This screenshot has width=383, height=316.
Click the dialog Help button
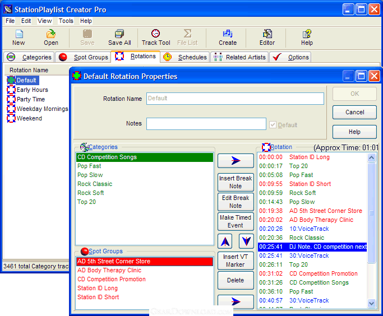[x=354, y=132]
